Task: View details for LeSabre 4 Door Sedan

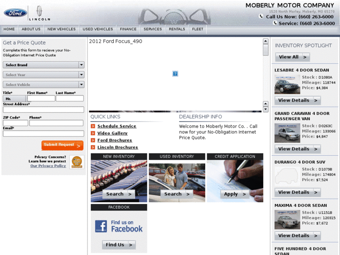Action: click(x=297, y=101)
